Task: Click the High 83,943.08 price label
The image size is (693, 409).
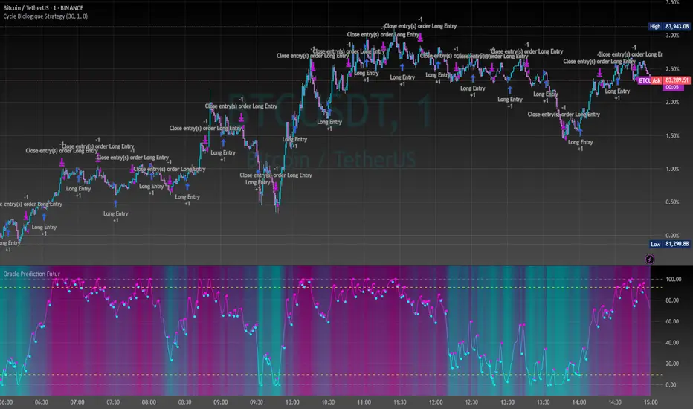Action: click(x=669, y=27)
